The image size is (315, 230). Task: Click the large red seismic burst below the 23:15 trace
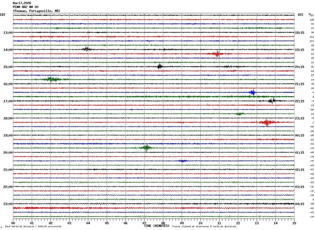pos(267,122)
